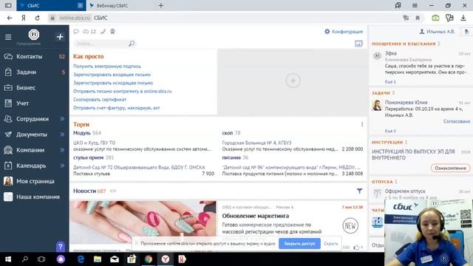Open the Модуль tender group

click(x=82, y=133)
